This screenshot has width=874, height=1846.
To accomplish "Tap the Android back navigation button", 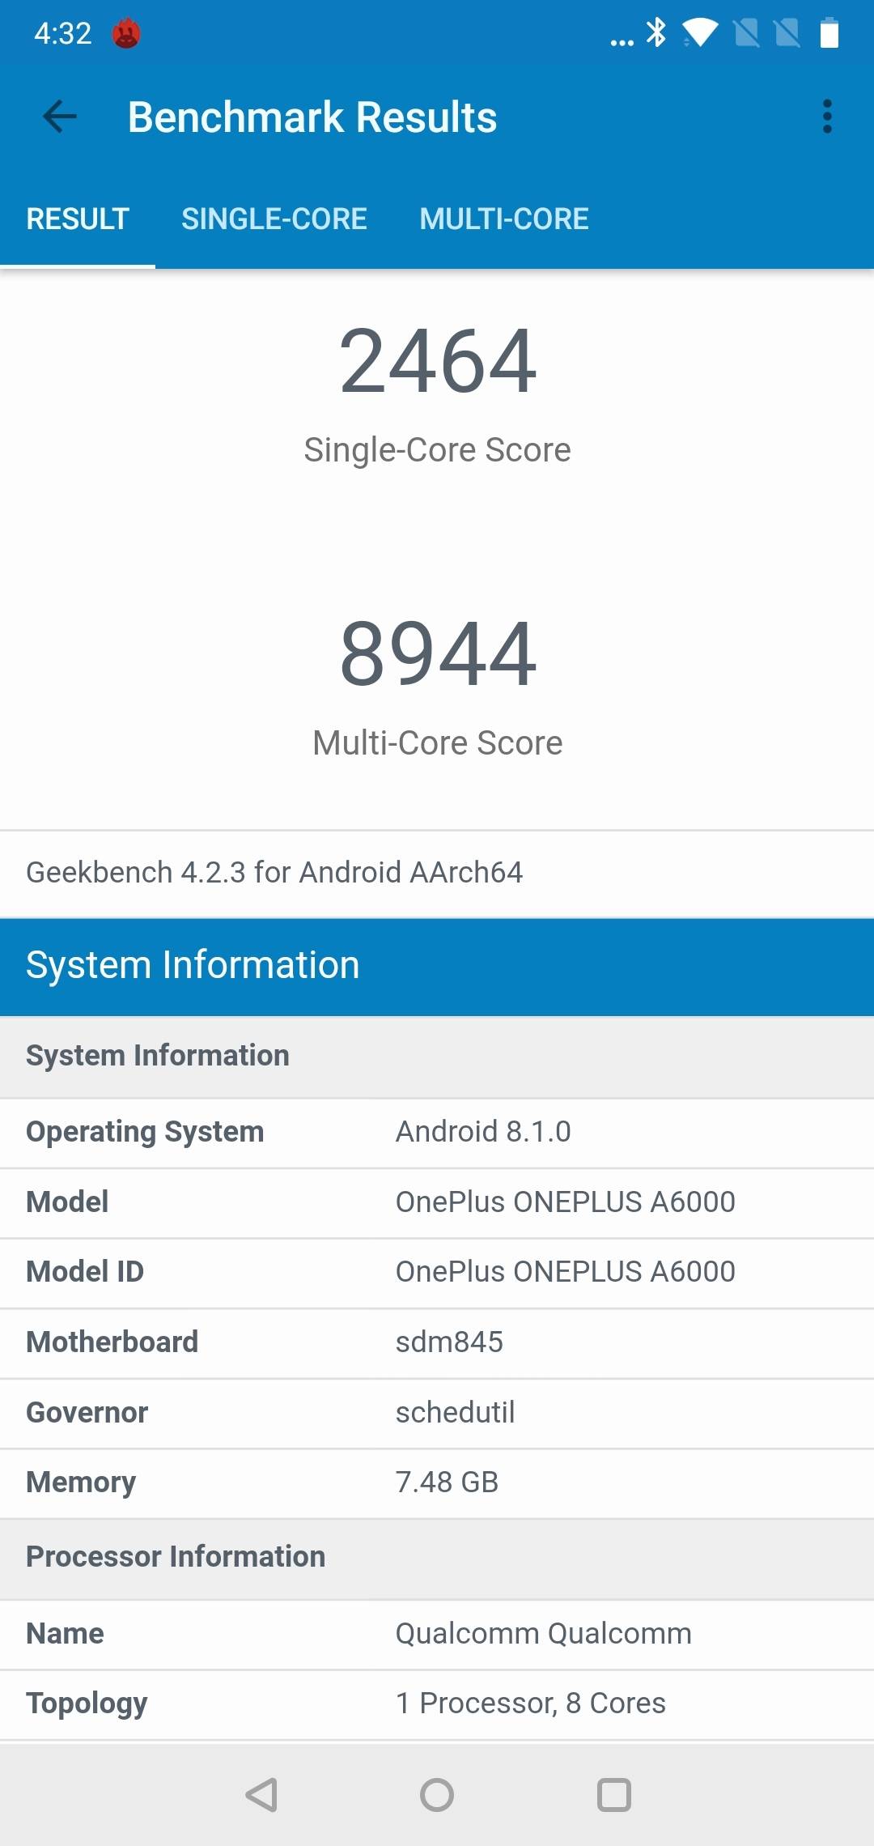I will pyautogui.click(x=261, y=1795).
